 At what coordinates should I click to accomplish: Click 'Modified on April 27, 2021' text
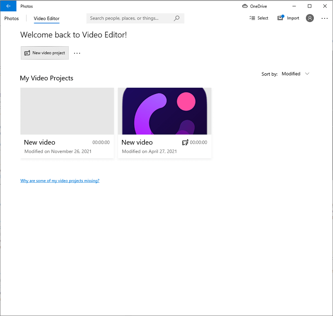tap(149, 152)
